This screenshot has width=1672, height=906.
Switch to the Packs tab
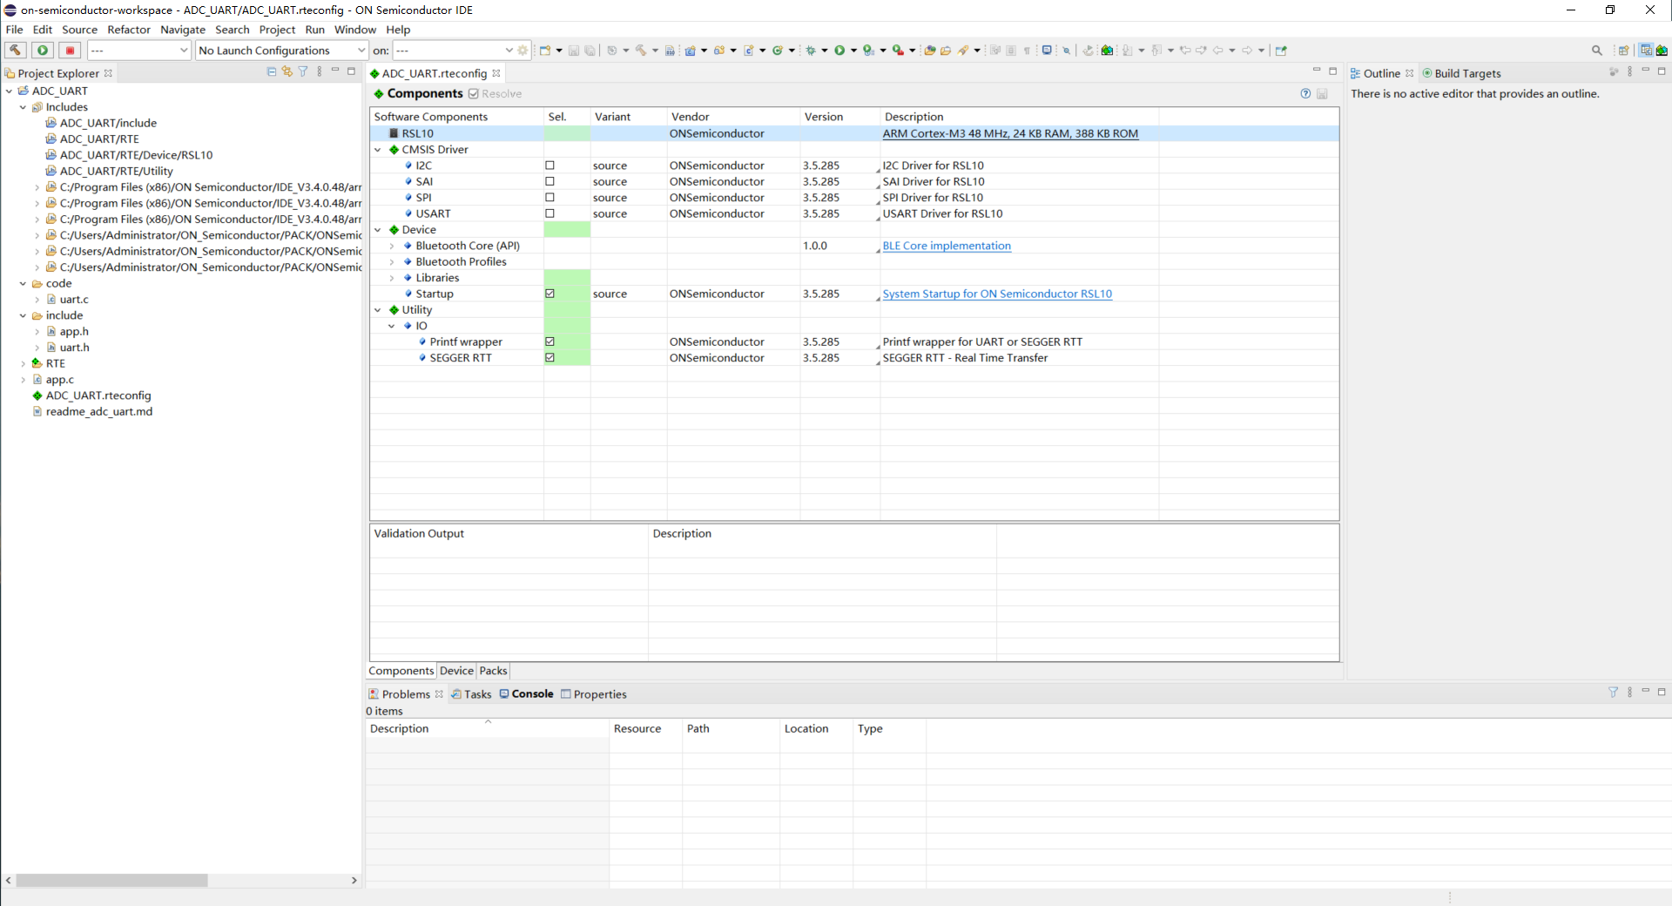(493, 671)
